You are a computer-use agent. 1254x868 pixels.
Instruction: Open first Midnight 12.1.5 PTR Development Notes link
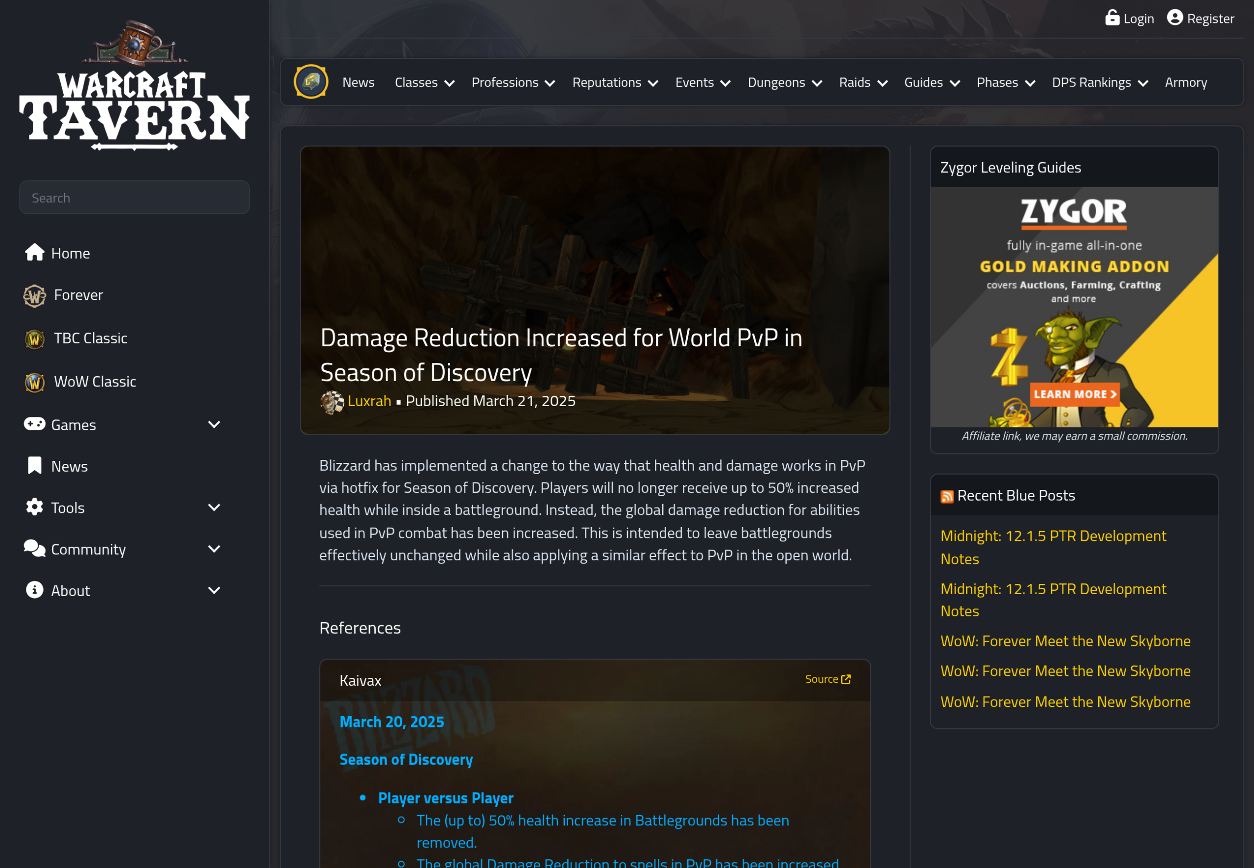click(x=1053, y=547)
